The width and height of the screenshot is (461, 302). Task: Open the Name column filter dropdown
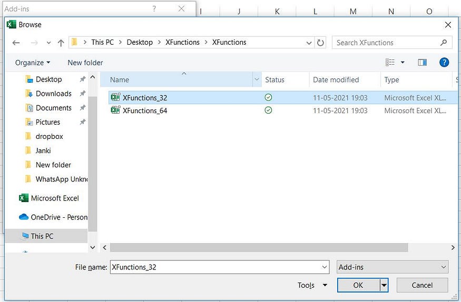click(257, 79)
